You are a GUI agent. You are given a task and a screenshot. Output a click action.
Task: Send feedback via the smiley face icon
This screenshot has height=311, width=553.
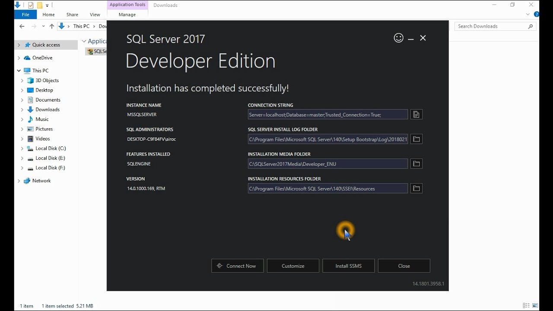[399, 38]
